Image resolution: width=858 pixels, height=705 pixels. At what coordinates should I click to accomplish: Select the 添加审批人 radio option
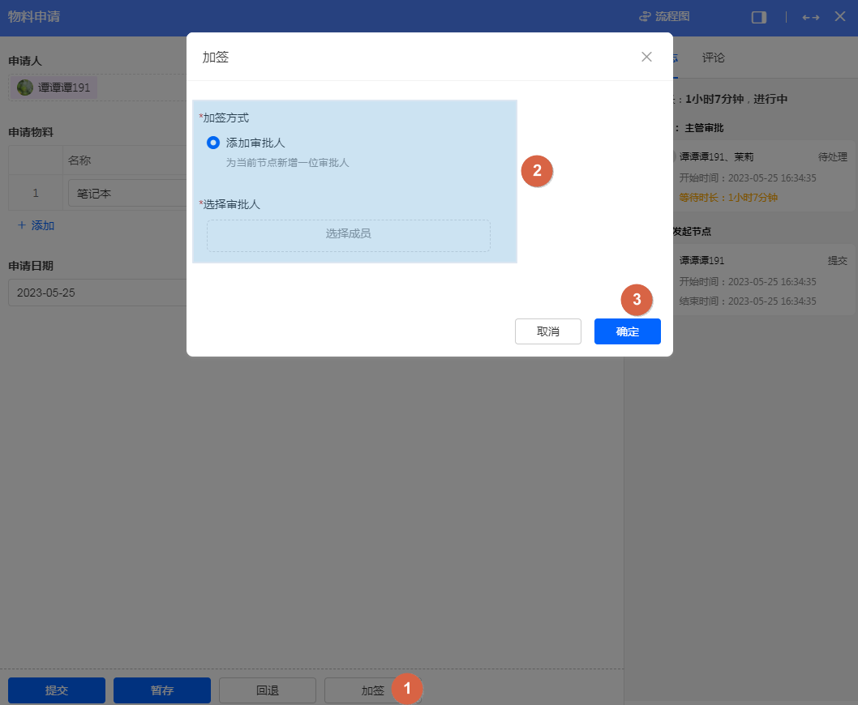point(213,143)
